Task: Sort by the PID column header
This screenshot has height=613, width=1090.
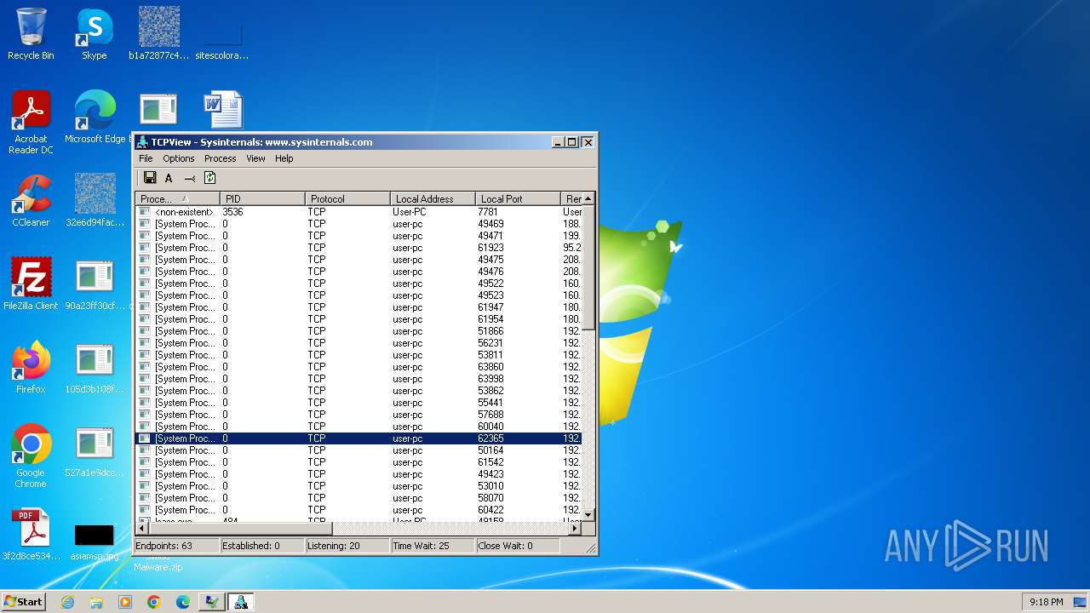Action: [x=262, y=198]
